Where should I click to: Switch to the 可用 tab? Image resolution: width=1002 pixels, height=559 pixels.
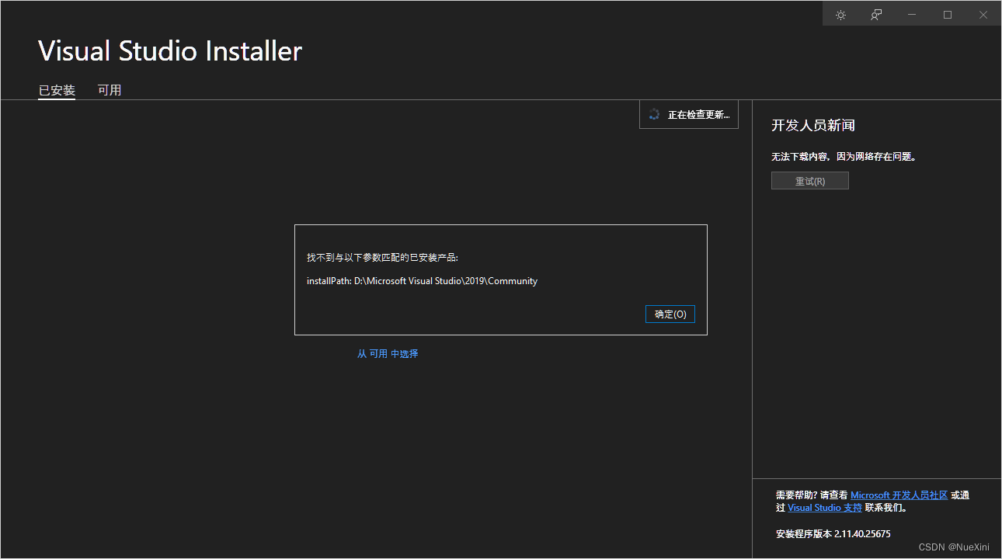tap(110, 90)
